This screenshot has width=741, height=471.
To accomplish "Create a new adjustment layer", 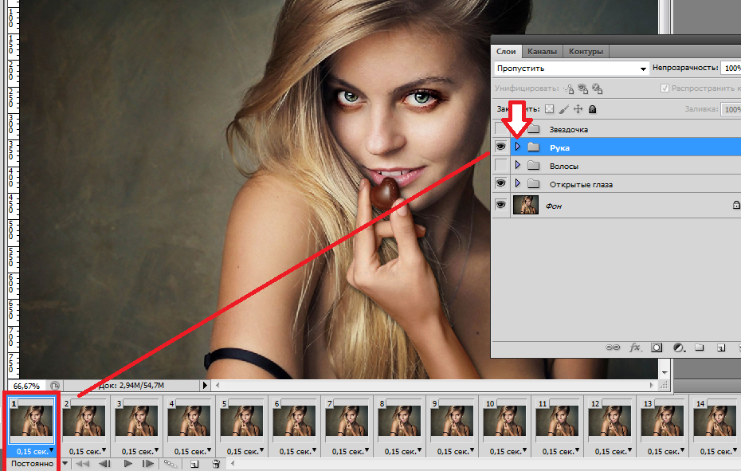I will pyautogui.click(x=678, y=348).
